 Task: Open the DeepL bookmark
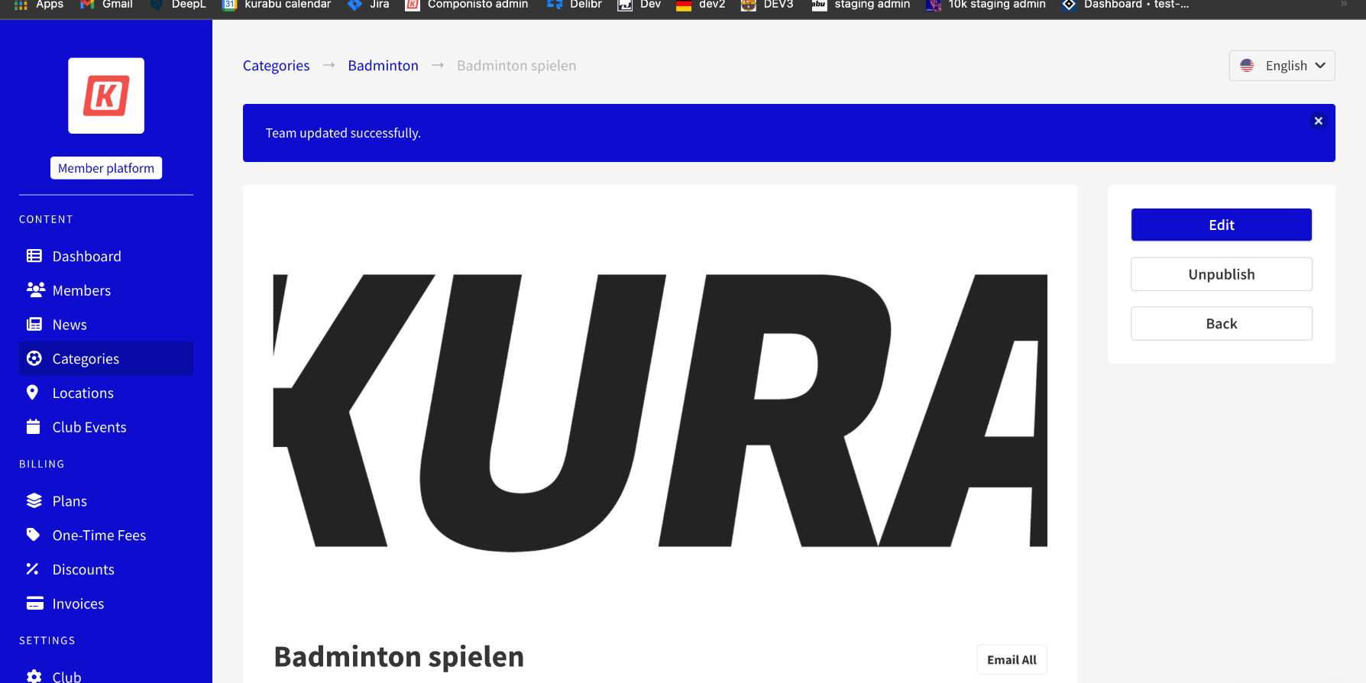point(178,5)
